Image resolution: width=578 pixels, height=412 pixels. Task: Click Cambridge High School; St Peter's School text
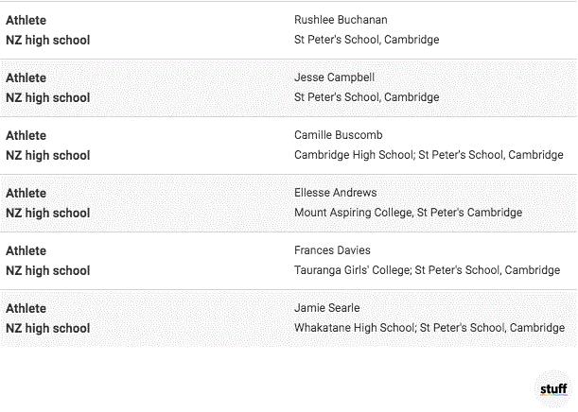[x=429, y=155]
